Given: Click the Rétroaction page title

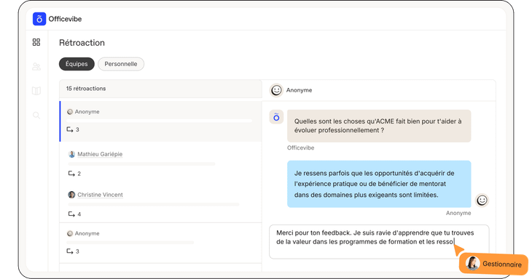Looking at the screenshot, I should click(x=82, y=43).
